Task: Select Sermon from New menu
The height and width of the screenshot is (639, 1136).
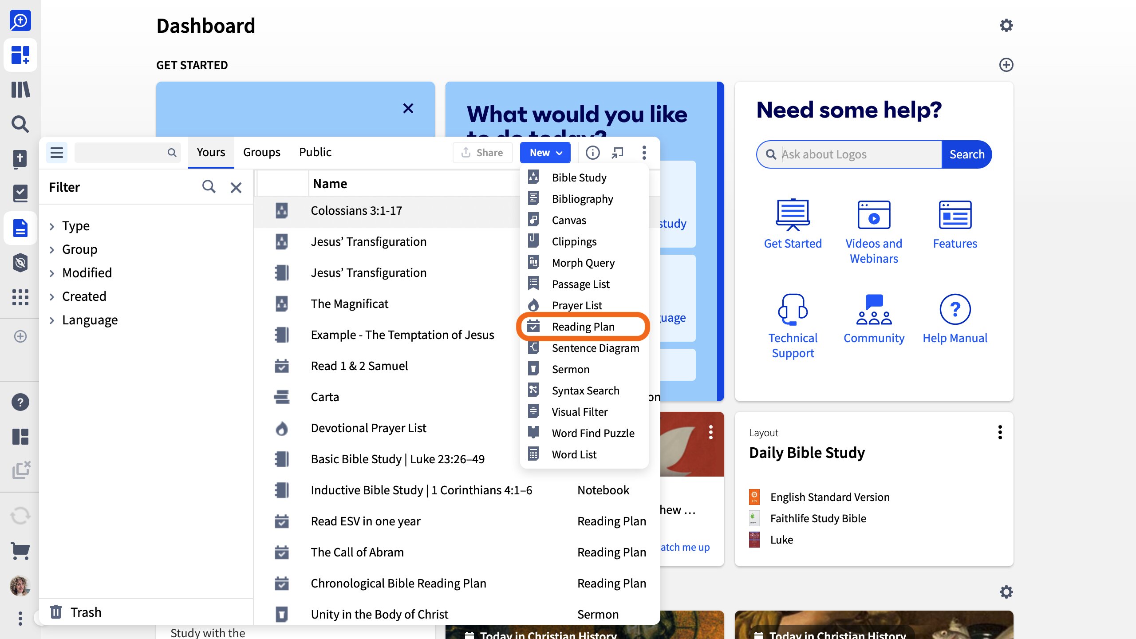Action: tap(584, 369)
